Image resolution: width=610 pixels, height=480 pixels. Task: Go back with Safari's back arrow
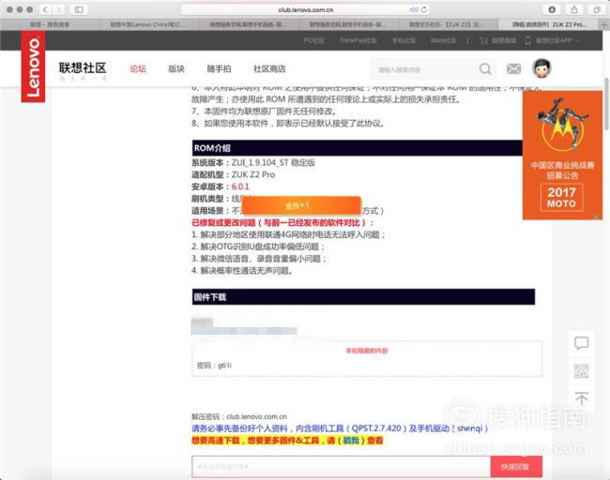(46, 9)
